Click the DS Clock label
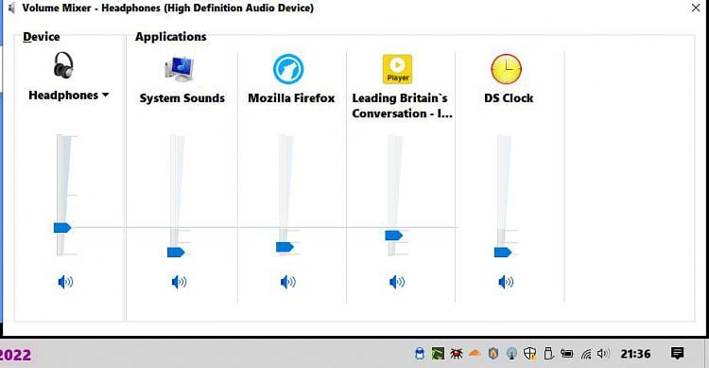Viewport: 709px width, 368px height. [509, 98]
